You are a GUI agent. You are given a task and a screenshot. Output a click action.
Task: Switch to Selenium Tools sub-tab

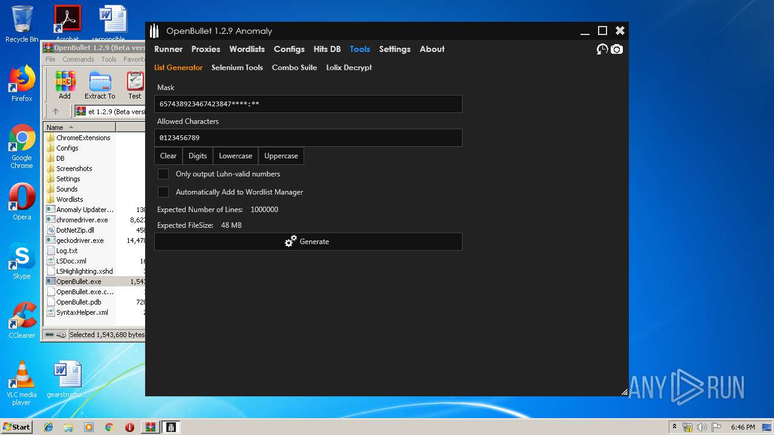tap(237, 68)
